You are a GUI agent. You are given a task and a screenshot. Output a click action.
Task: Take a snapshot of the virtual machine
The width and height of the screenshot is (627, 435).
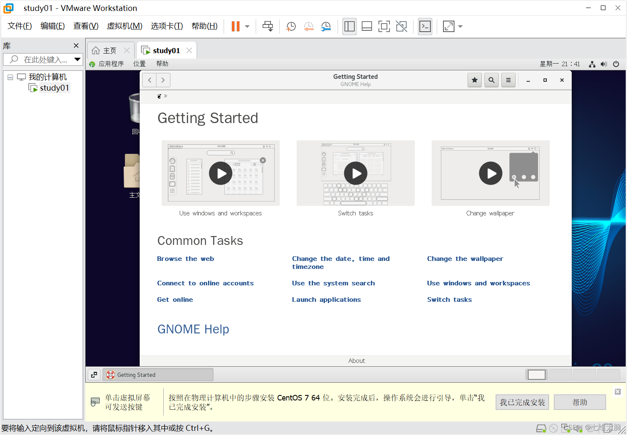click(291, 27)
